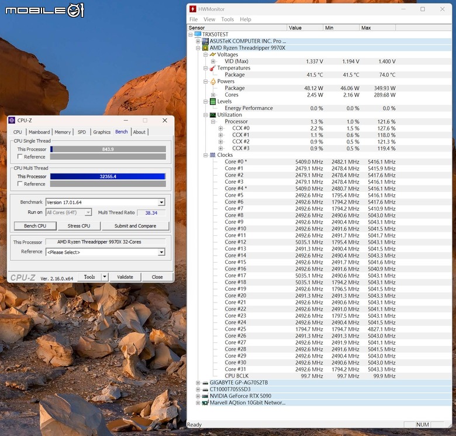Click the Marvell AQtion network adapter icon

point(205,403)
